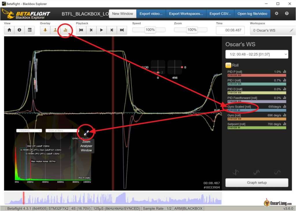296x211 pixels.
Task: Click the right curve icon above Graph setup
Action: (x=277, y=172)
